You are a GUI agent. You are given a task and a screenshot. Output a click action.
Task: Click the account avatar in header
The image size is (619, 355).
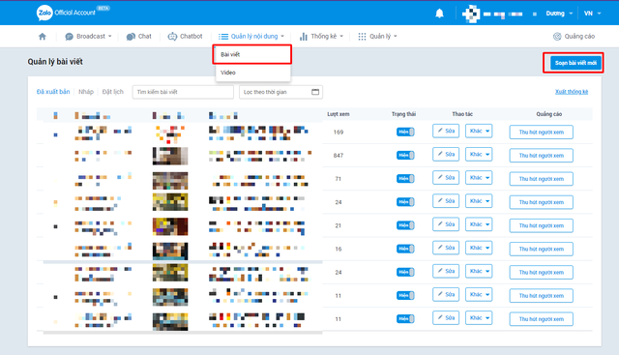click(471, 14)
